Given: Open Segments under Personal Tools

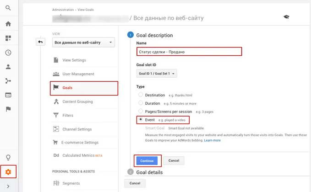Looking at the screenshot, I should (x=71, y=183).
